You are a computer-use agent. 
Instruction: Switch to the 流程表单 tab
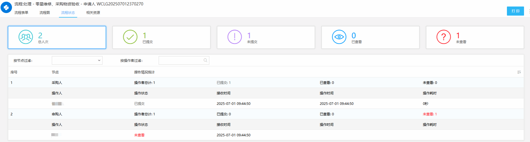pos(21,13)
